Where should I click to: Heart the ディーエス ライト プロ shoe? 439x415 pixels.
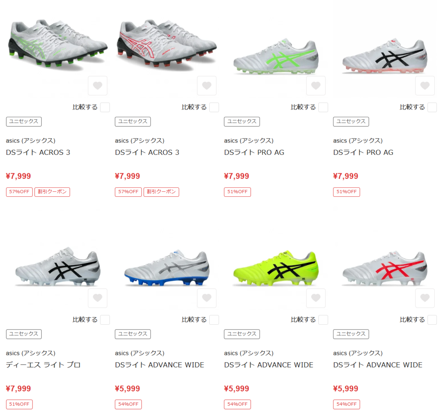(x=98, y=298)
